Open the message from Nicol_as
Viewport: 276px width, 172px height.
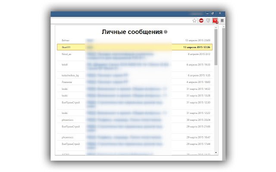(x=135, y=56)
